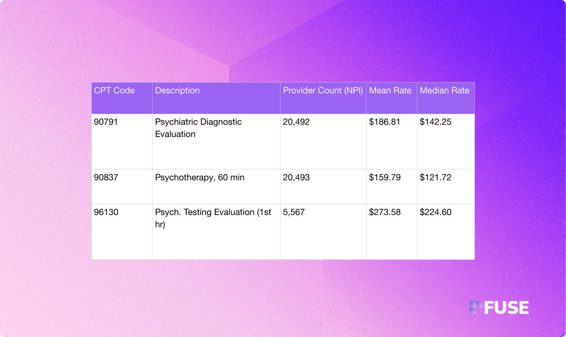Screen dimensions: 566x337
Task: Select the Psychotherapy, 60 min description
Action: [200, 177]
